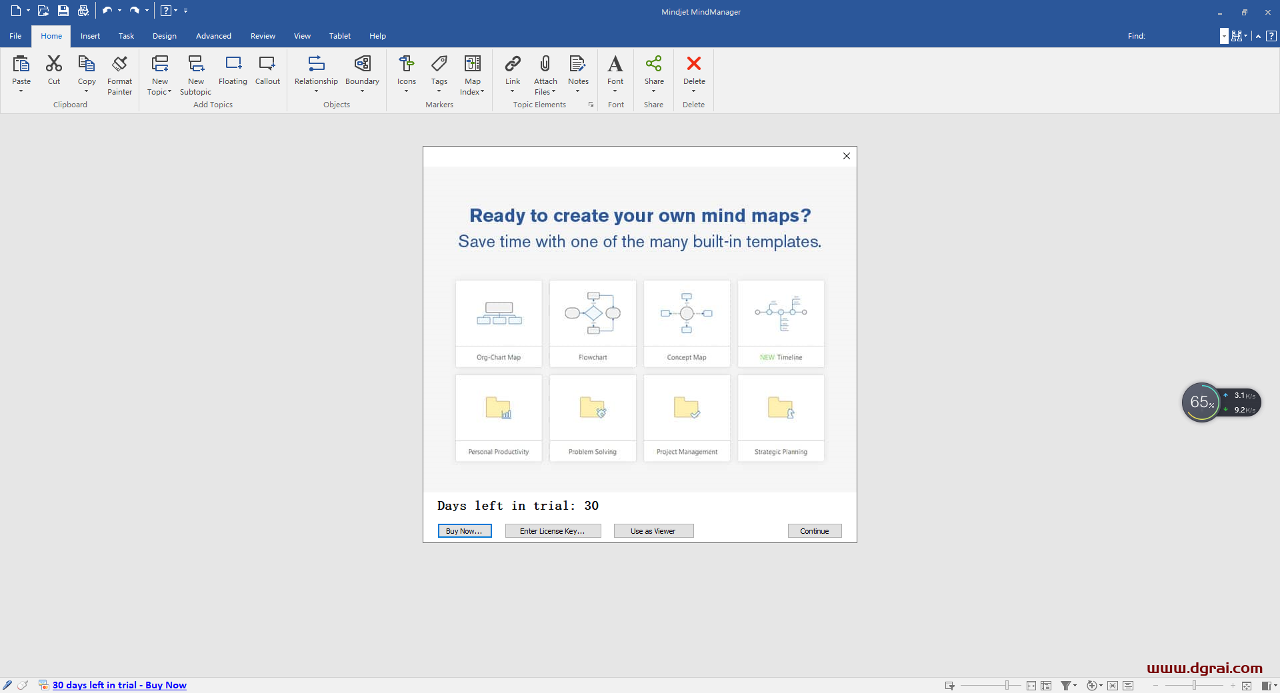
Task: Click the Paste icon in Clipboard group
Action: tap(21, 64)
